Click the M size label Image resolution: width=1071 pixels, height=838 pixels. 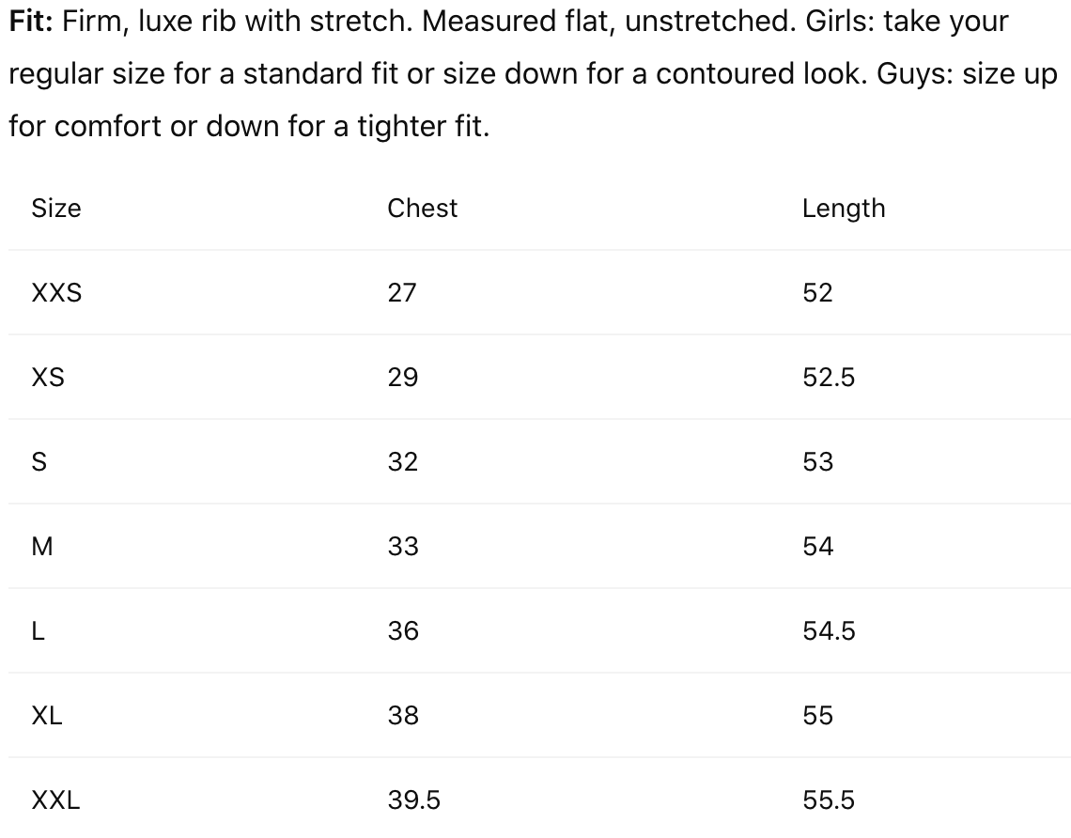coord(42,547)
